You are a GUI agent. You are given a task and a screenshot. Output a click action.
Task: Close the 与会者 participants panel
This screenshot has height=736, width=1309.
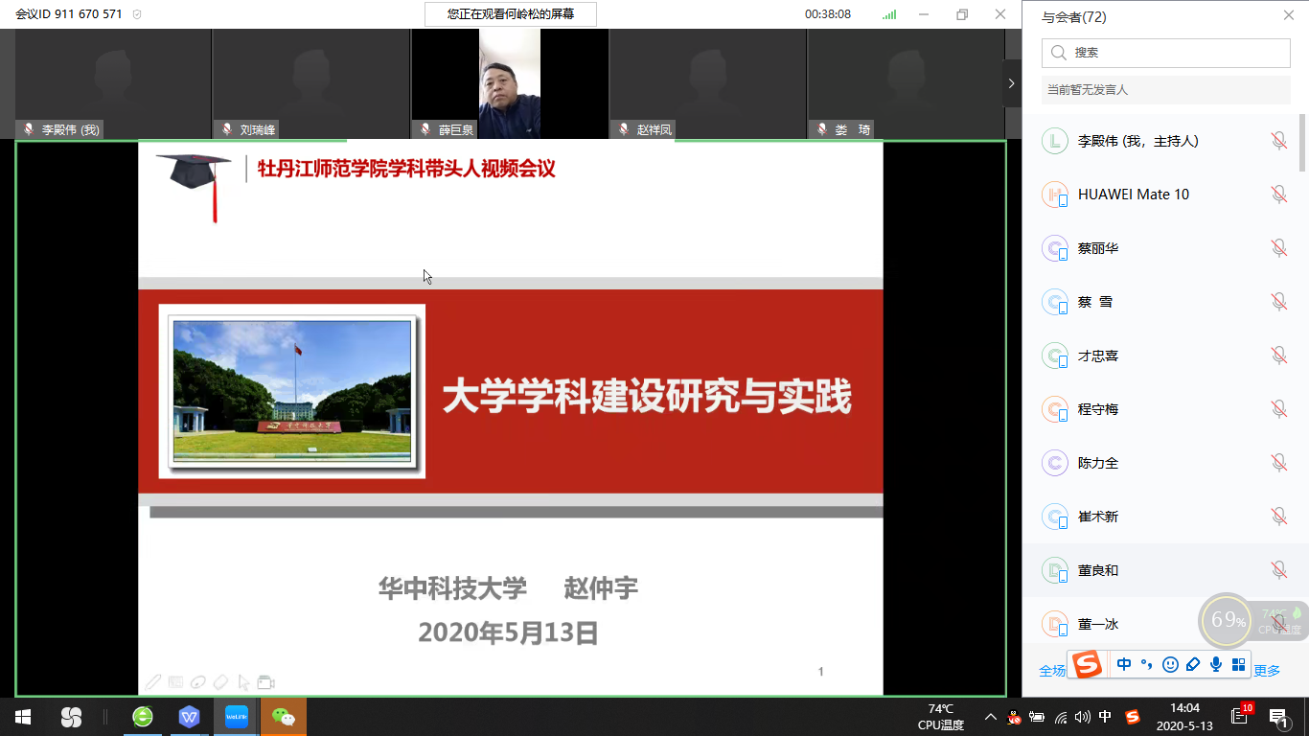click(1289, 15)
